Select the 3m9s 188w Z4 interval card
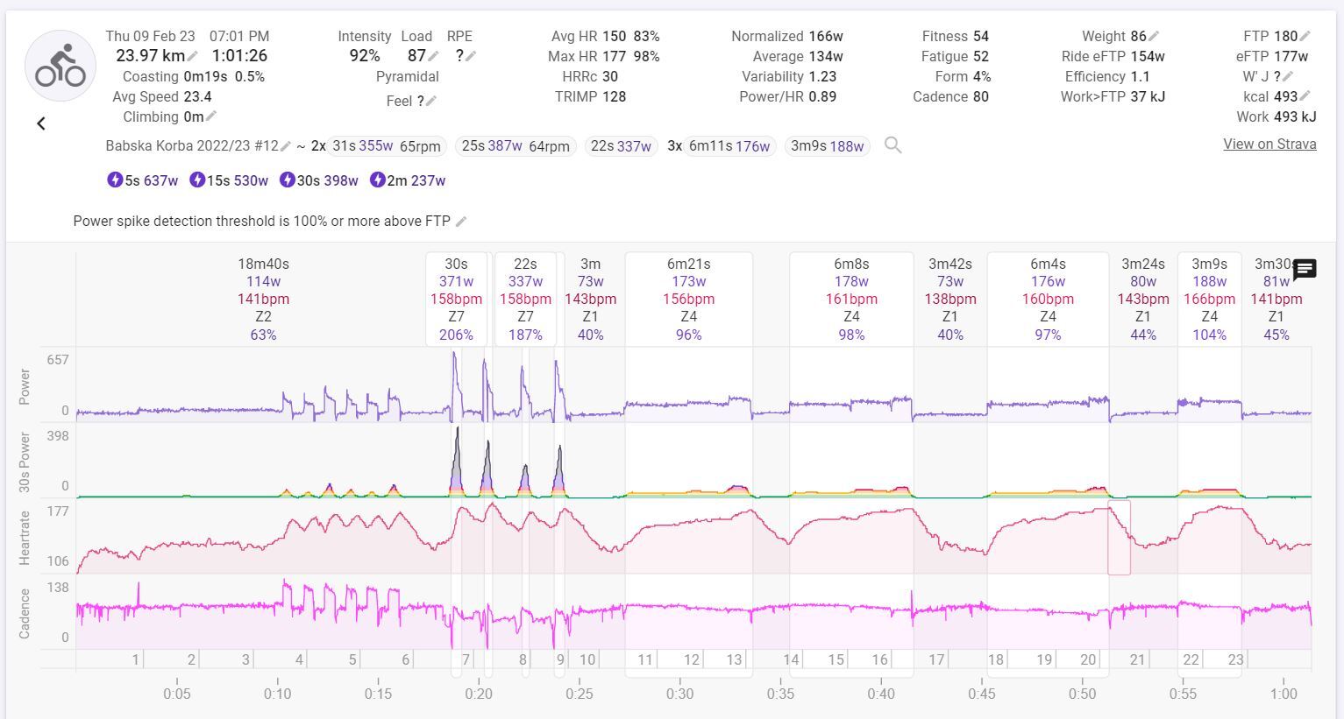 [x=1209, y=299]
